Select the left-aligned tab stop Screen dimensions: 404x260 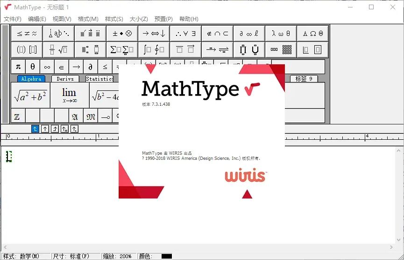[x=35, y=129]
